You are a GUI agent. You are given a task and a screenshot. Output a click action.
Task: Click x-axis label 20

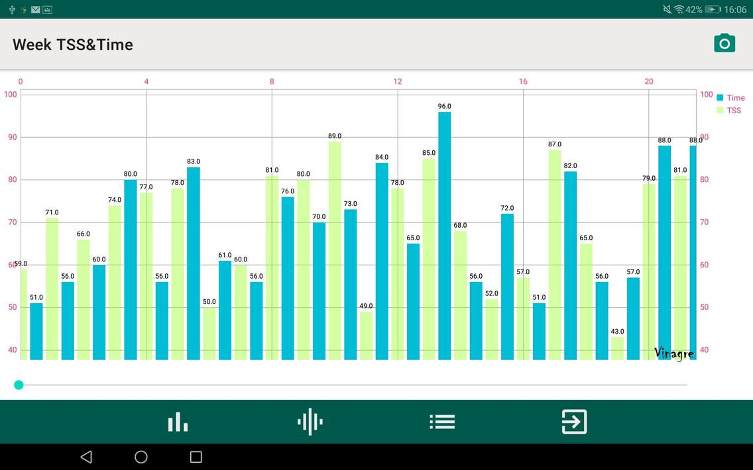point(649,81)
